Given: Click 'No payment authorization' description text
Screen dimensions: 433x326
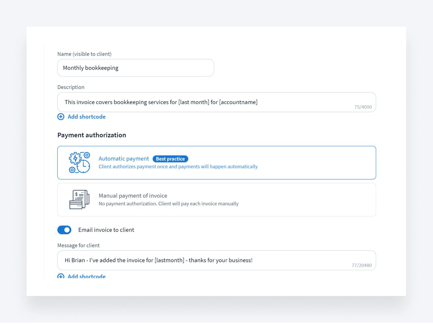Looking at the screenshot, I should pos(168,204).
